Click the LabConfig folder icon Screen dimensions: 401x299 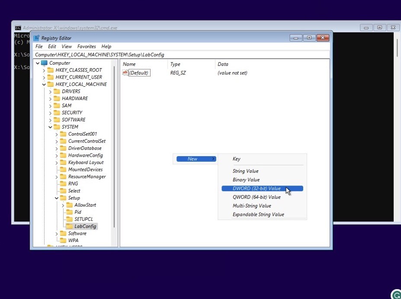[x=69, y=226]
